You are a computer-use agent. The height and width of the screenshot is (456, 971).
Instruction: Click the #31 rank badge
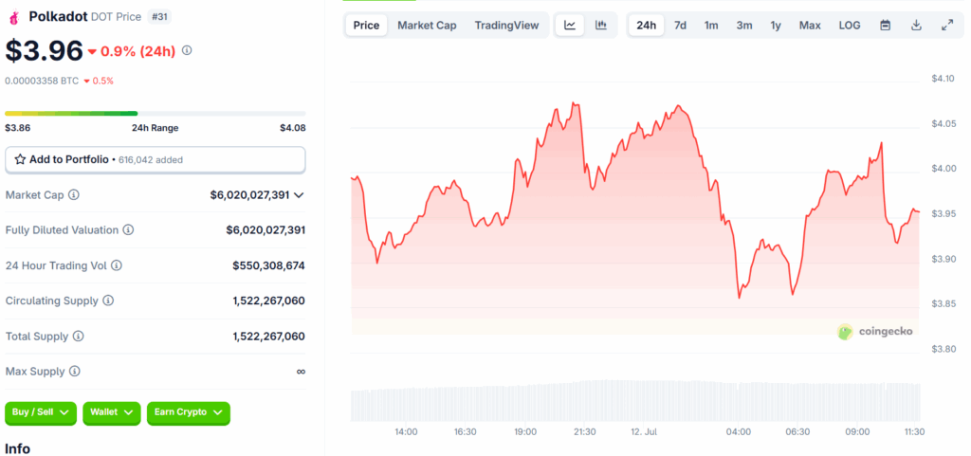[159, 17]
